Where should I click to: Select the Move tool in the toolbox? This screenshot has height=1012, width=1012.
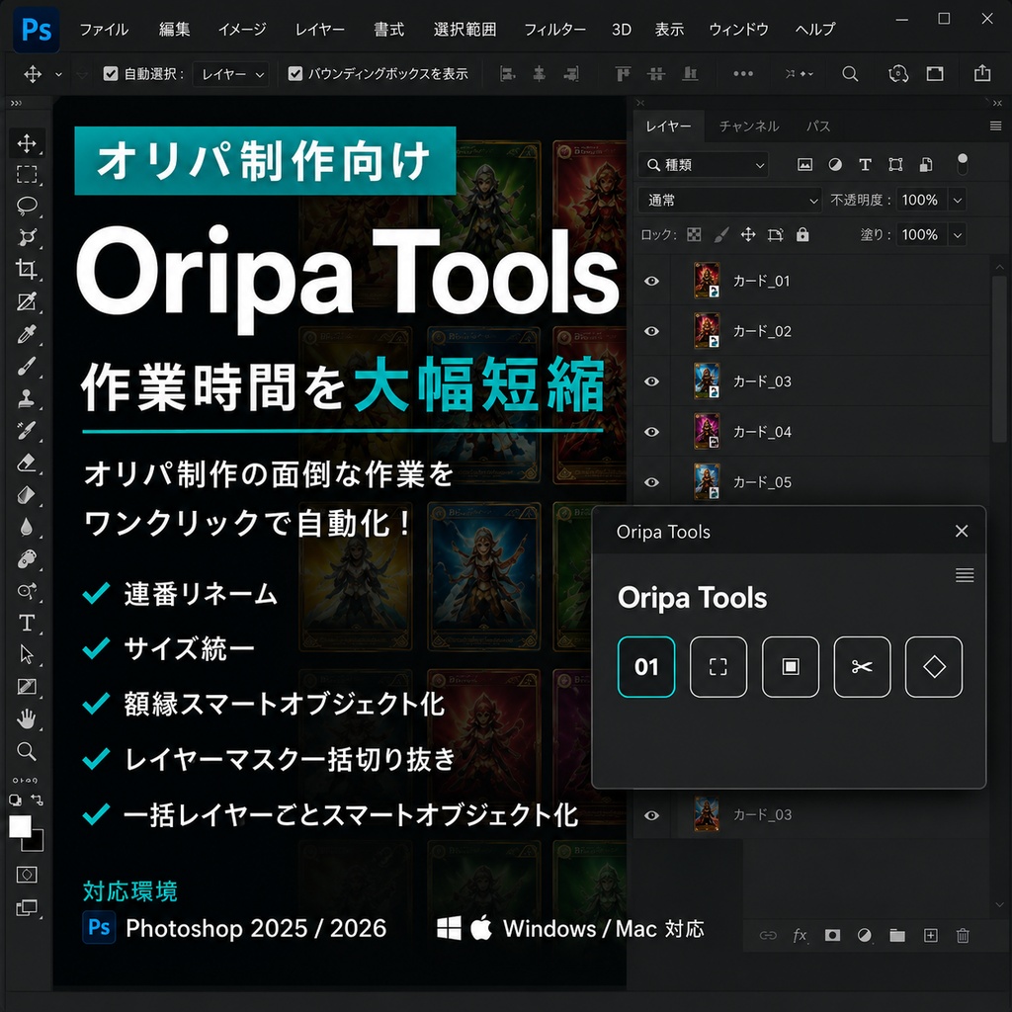[27, 142]
